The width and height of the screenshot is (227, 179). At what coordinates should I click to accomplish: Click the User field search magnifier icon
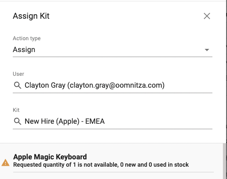click(17, 85)
